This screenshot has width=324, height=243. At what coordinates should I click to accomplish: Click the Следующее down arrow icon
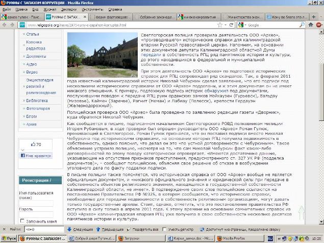tap(69, 229)
